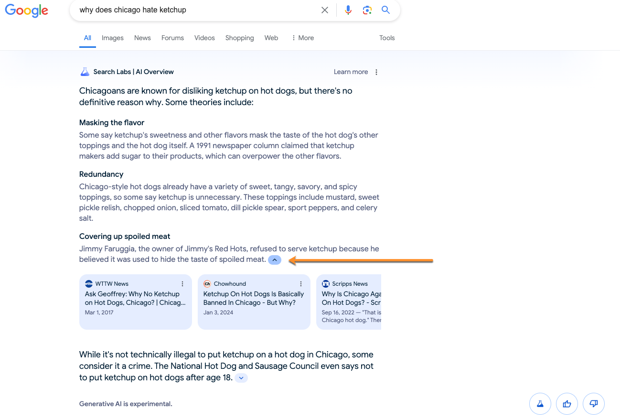
Task: Open Chowhound card three-dot menu
Action: click(301, 284)
